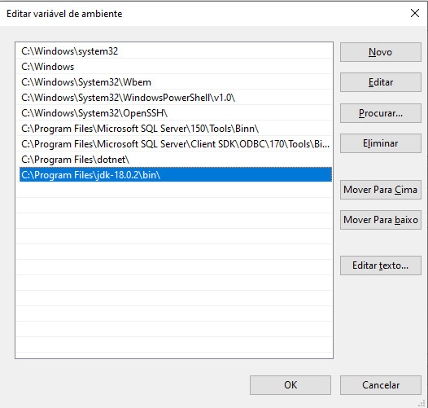This screenshot has width=428, height=408.
Task: Select the System32\OpenSSH\ path entry
Action: coord(176,113)
